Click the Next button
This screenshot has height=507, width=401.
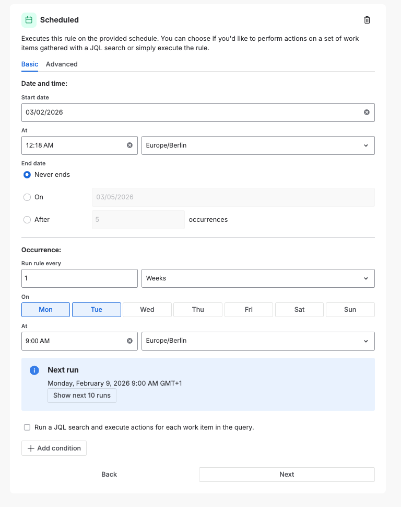pos(287,475)
